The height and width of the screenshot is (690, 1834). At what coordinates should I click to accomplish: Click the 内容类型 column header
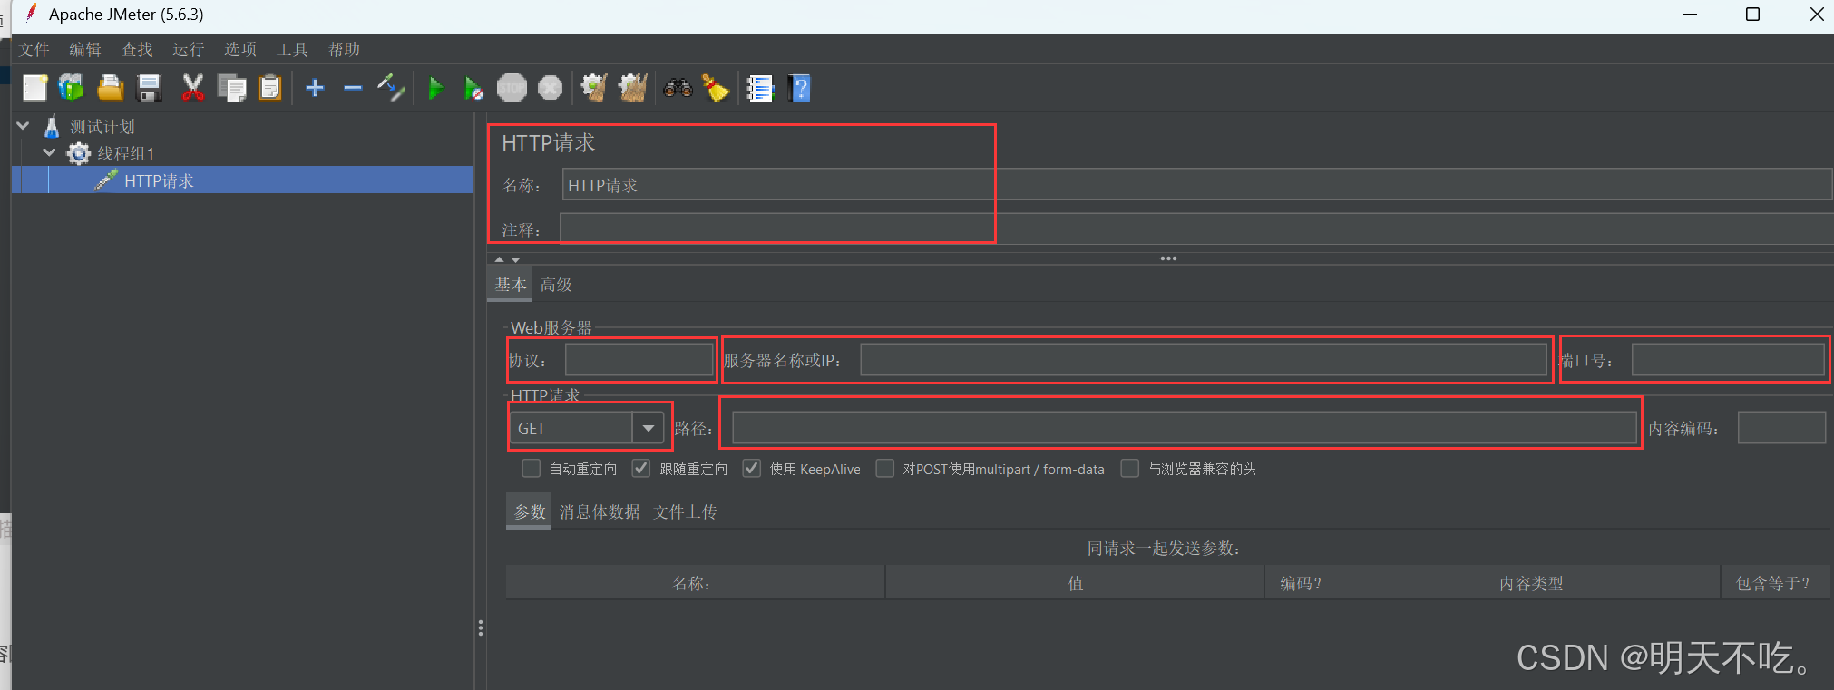[1531, 583]
